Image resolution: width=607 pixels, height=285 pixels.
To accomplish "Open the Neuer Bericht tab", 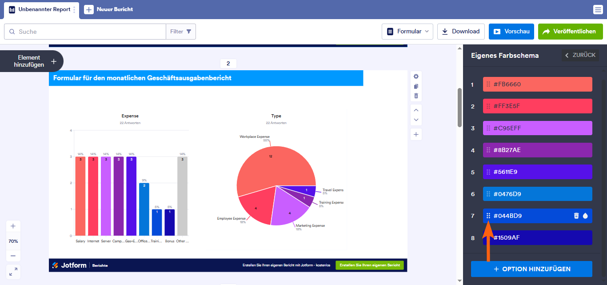I will 109,9.
